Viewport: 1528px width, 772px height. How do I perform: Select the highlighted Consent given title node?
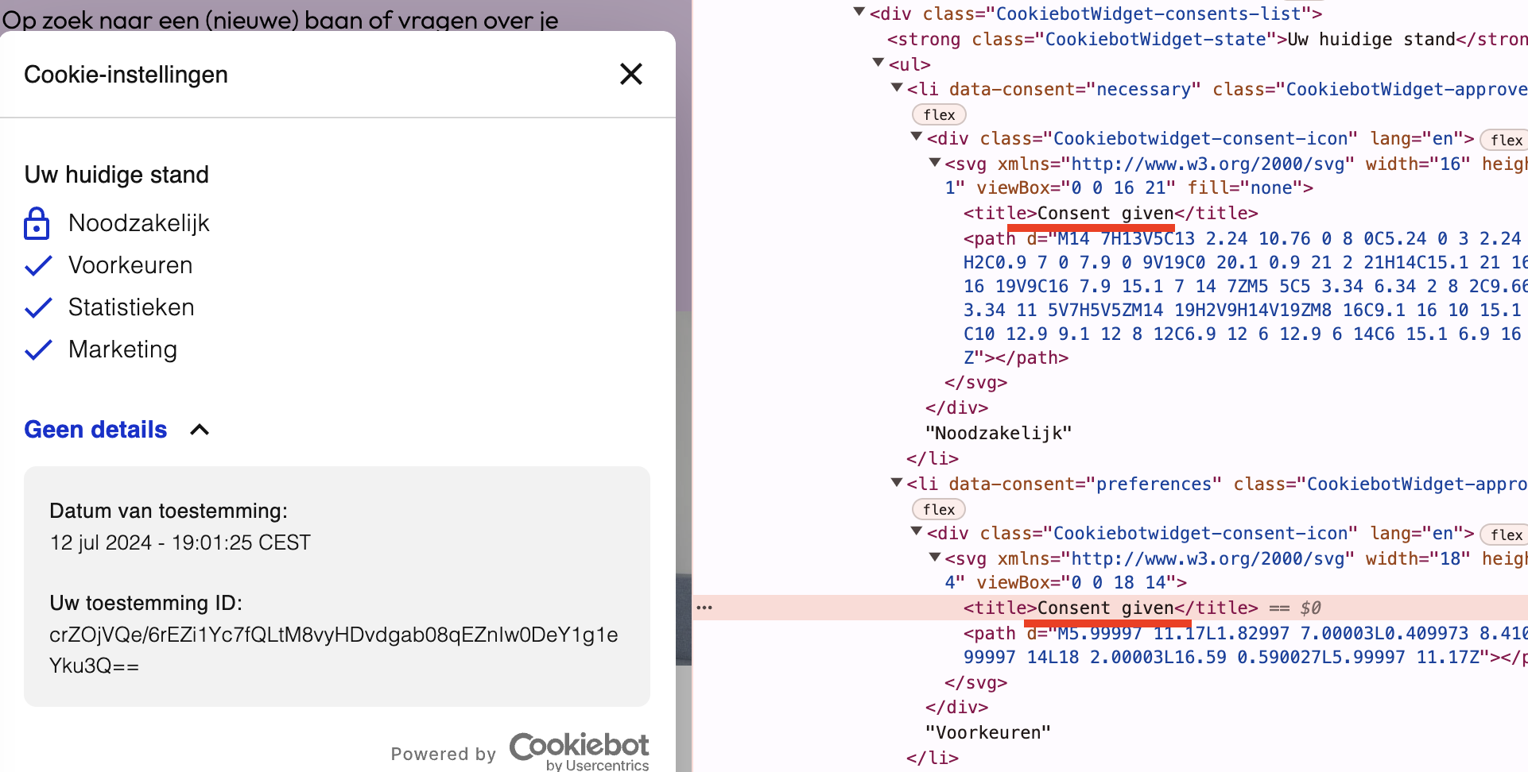1110,608
